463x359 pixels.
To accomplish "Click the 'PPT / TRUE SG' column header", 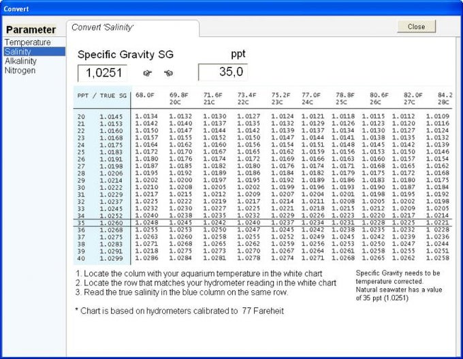I will [x=102, y=96].
